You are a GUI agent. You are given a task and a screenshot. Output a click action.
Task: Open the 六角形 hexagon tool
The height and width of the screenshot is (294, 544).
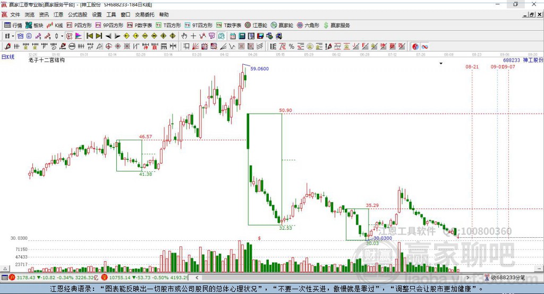308,25
